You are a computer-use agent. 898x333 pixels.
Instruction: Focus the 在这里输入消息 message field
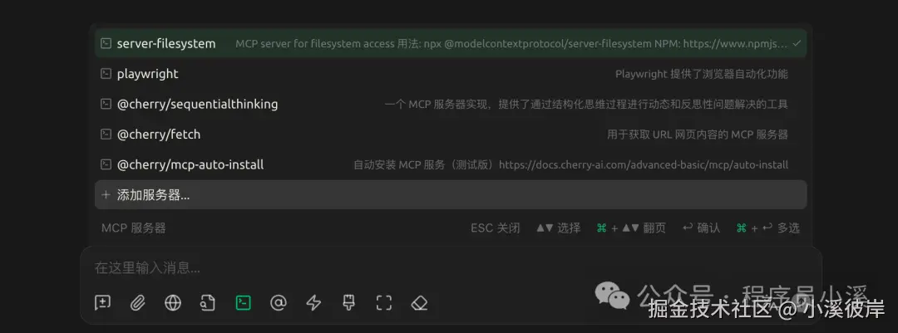(x=451, y=267)
